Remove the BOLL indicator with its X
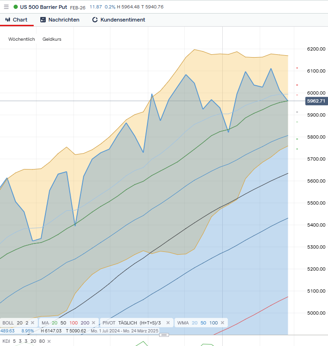 click(32, 323)
